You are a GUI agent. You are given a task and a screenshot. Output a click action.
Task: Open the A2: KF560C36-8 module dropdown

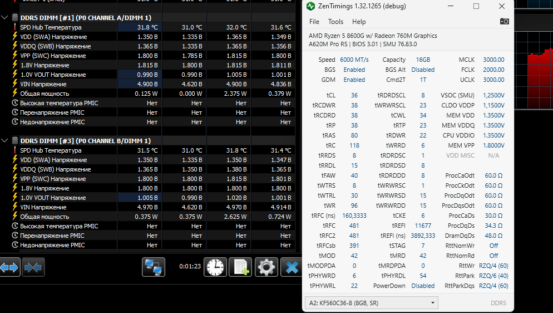point(372,303)
